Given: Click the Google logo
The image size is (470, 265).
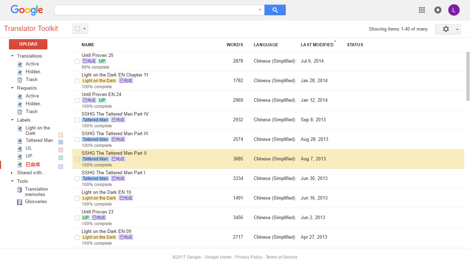Looking at the screenshot, I should tap(27, 10).
